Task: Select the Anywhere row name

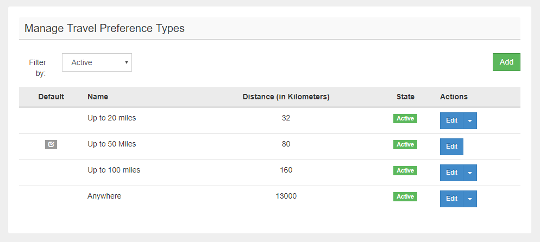Action: pos(104,196)
